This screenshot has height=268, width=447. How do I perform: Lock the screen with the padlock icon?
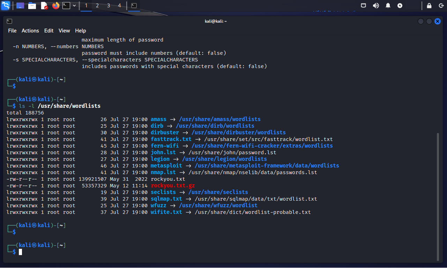429,6
